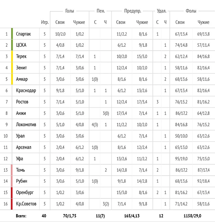The image size is (215, 222).
Task: Click Чужие header under Фолы
Action: pyautogui.click(x=204, y=22)
